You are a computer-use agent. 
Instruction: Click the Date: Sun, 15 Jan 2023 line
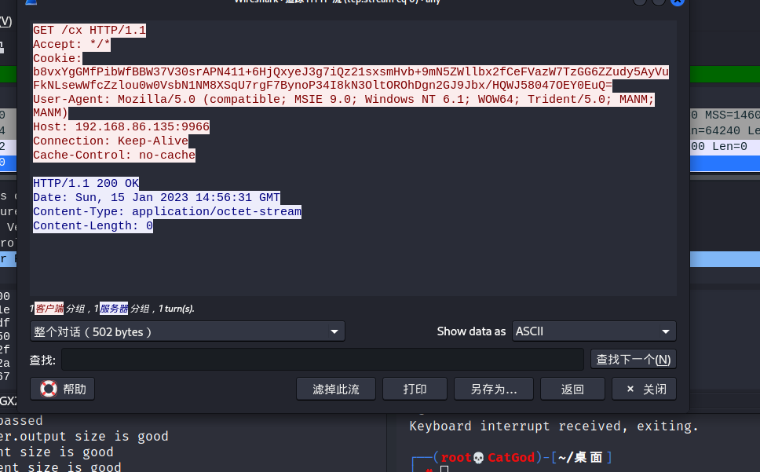[156, 197]
